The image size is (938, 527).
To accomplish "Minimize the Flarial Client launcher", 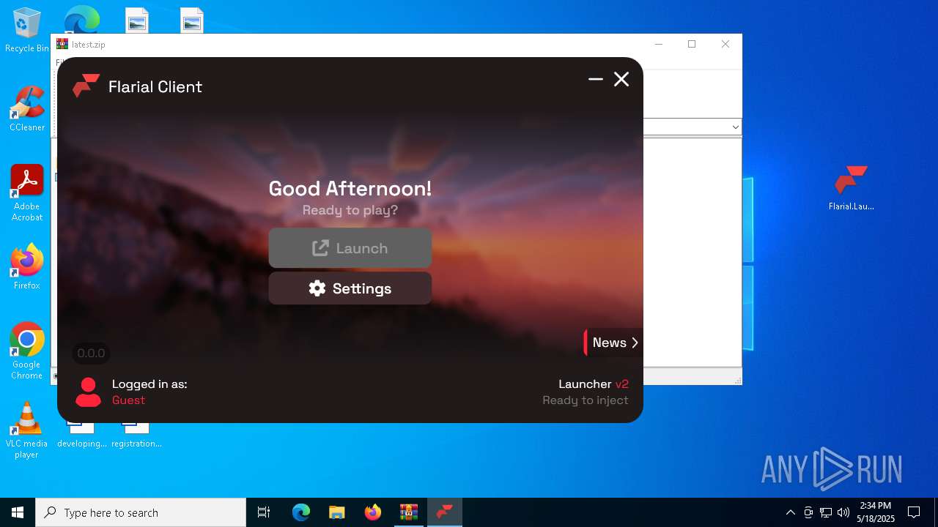I will [596, 79].
